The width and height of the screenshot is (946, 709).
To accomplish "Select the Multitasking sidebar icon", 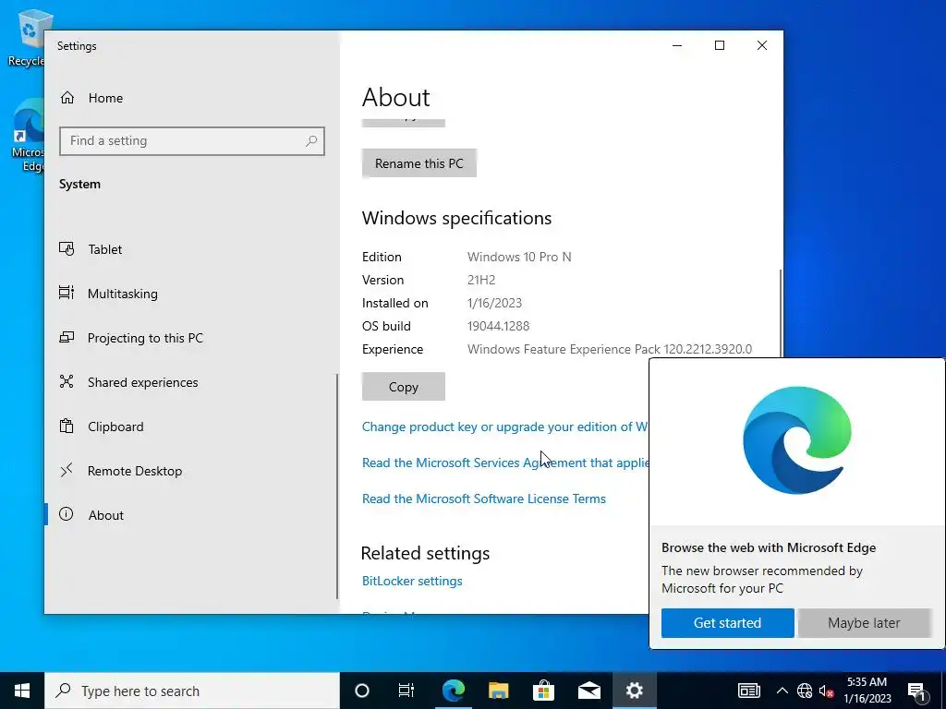I will tap(67, 293).
